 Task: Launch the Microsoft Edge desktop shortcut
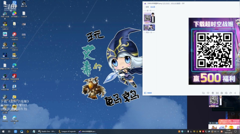(14, 67)
